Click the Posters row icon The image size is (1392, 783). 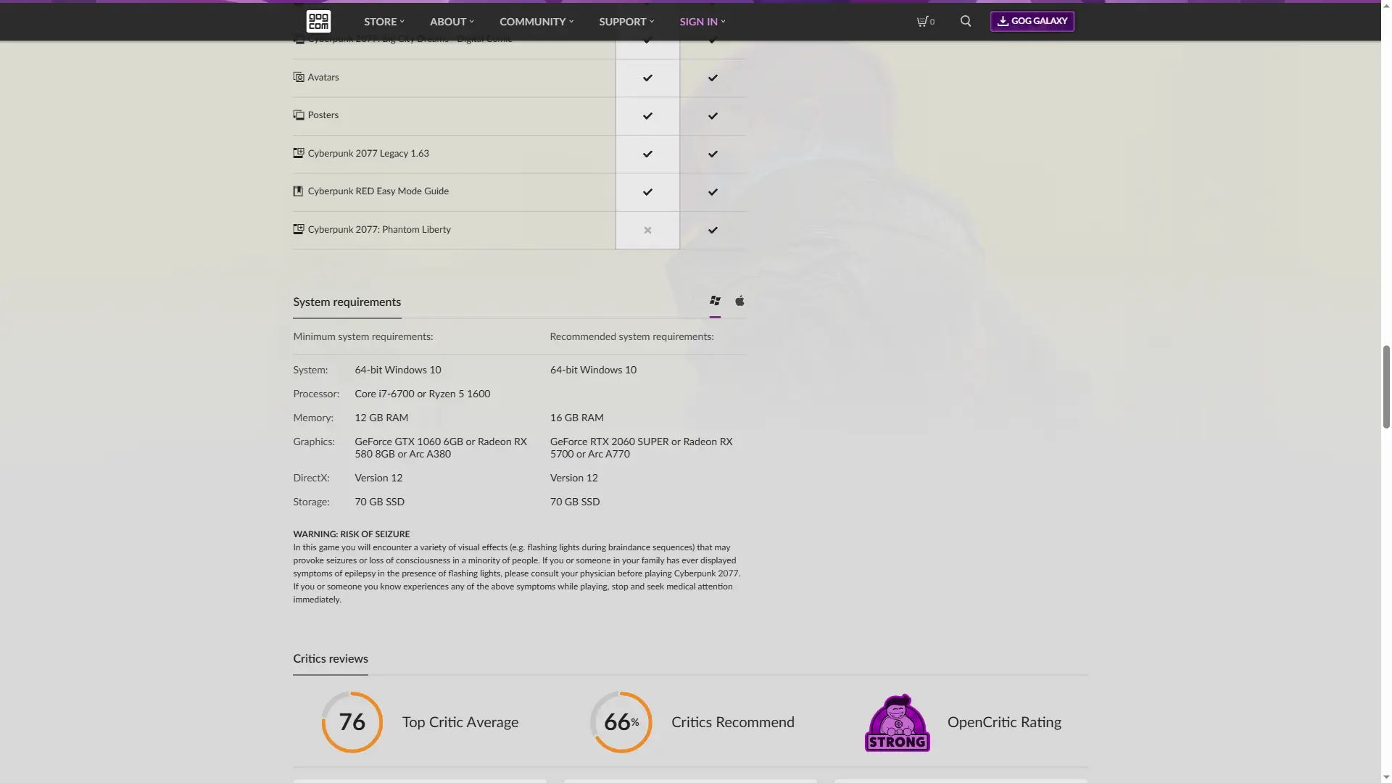(298, 115)
